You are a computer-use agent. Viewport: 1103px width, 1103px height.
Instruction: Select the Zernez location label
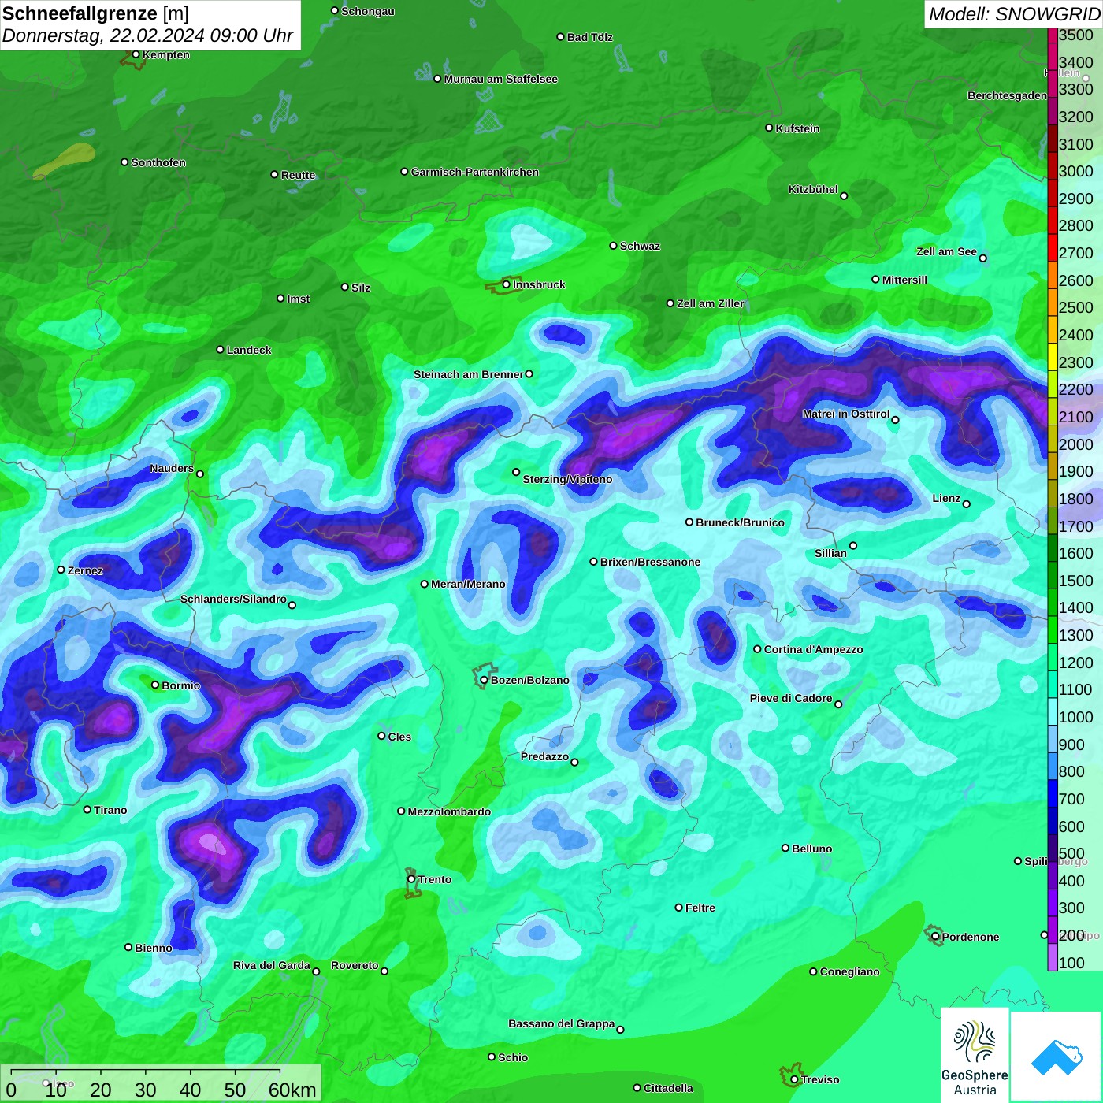[x=85, y=570]
